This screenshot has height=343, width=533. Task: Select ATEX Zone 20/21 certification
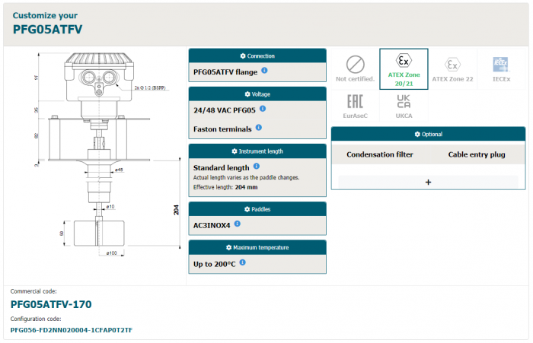(x=404, y=68)
